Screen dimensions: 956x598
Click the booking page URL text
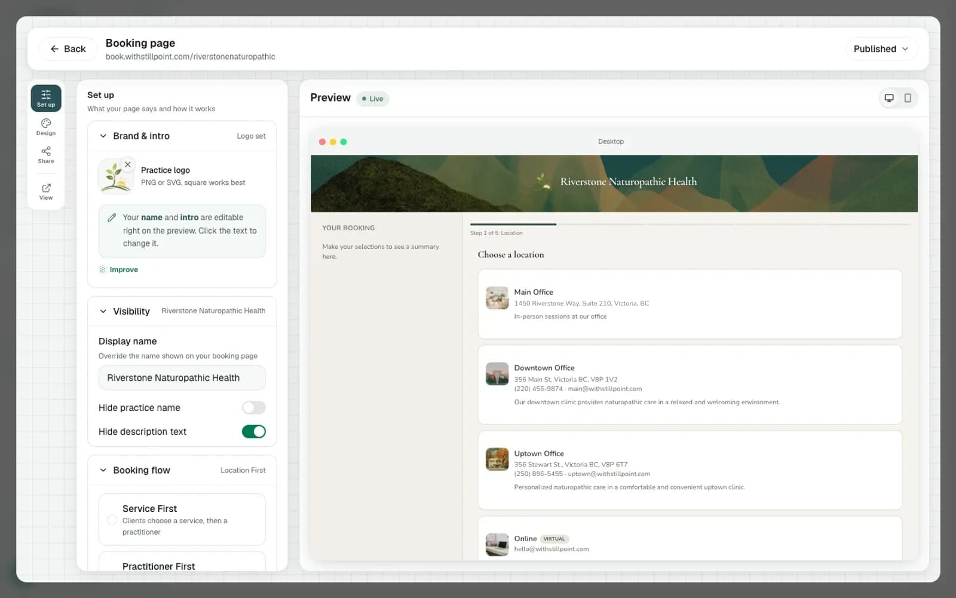pyautogui.click(x=190, y=57)
